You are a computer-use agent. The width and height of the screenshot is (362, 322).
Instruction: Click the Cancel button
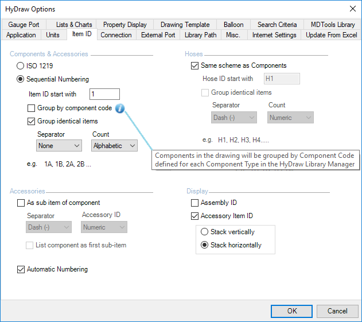point(337,311)
